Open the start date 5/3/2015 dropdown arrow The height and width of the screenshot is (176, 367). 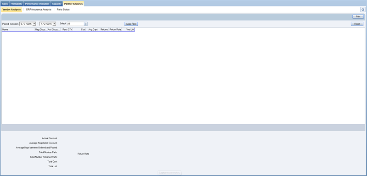[x=34, y=24]
